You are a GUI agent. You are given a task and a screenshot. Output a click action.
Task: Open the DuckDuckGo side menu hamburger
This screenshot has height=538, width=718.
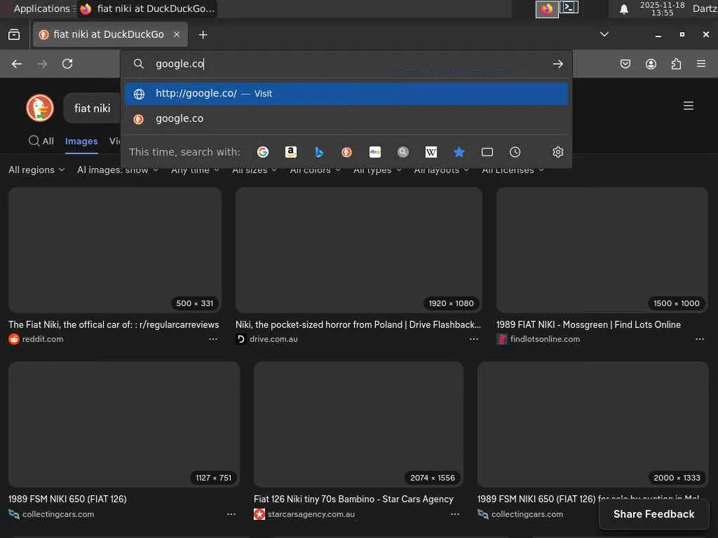point(689,106)
